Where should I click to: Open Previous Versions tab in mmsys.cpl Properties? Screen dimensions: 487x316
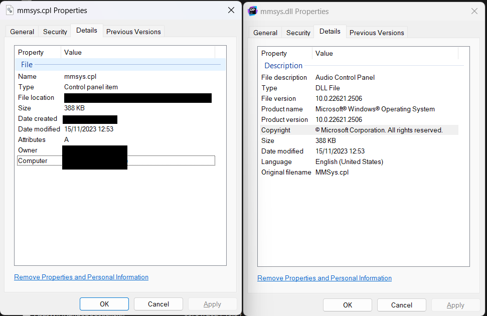pos(133,32)
